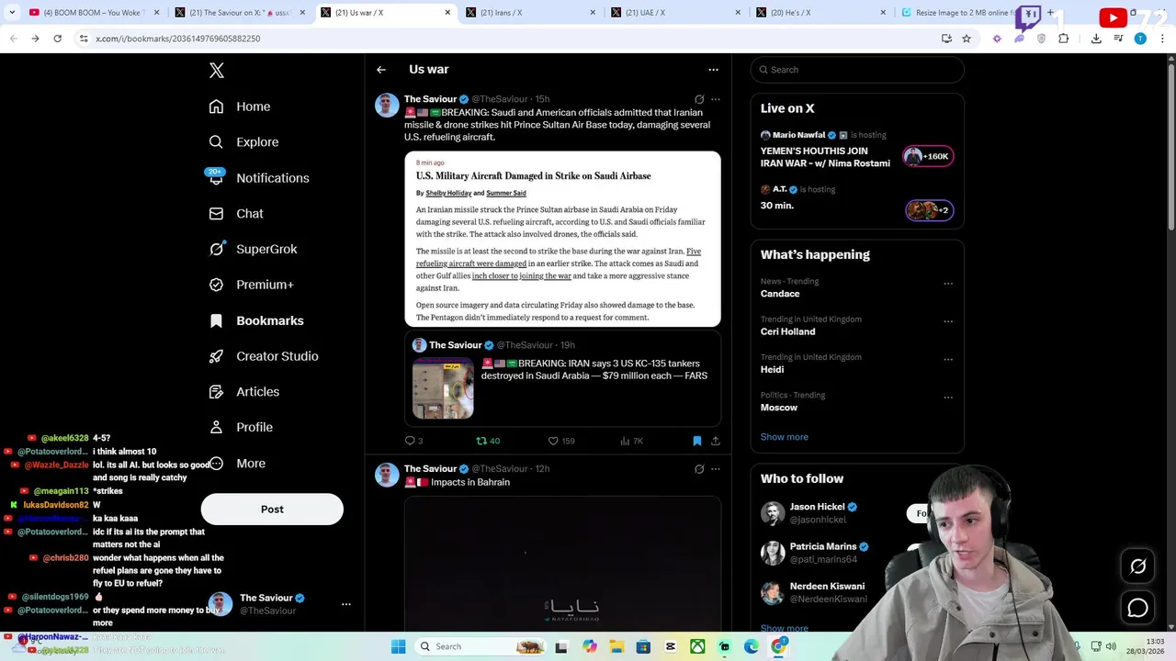Open more options on Impacts in Bahrain post

pyautogui.click(x=716, y=469)
